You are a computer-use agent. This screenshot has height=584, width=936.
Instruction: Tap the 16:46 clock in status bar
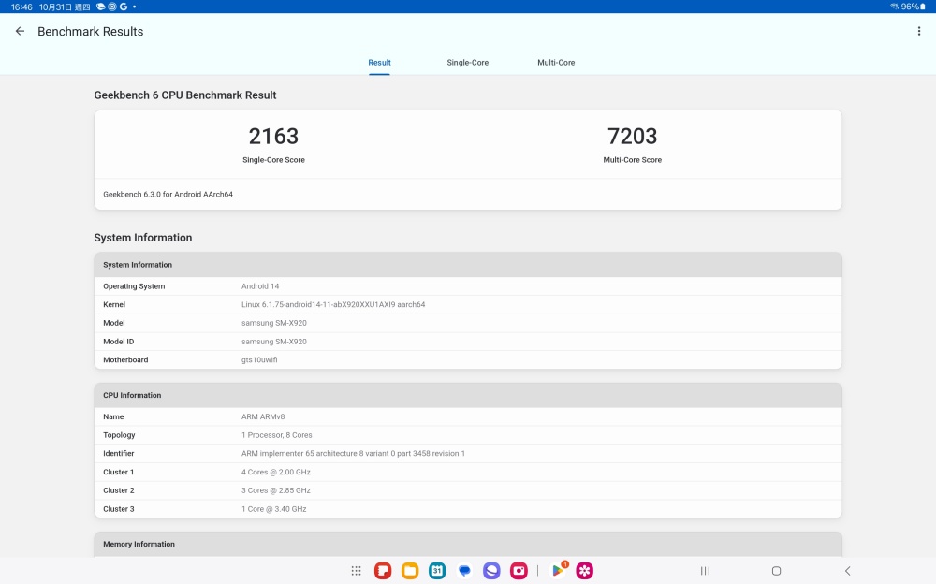pyautogui.click(x=22, y=7)
